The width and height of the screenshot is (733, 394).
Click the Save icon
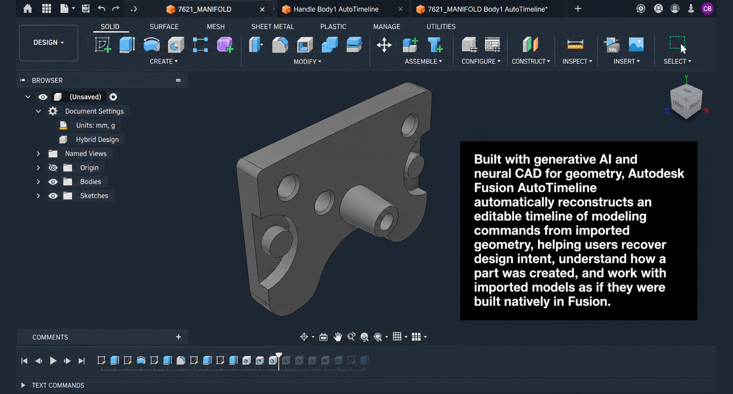click(x=86, y=9)
